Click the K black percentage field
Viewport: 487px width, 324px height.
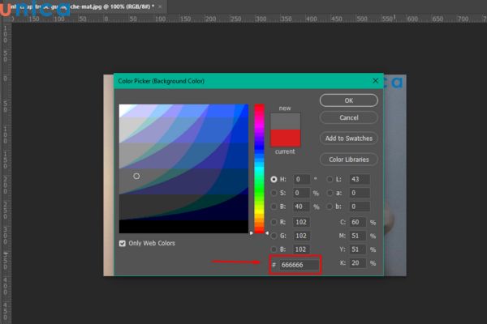pyautogui.click(x=358, y=263)
